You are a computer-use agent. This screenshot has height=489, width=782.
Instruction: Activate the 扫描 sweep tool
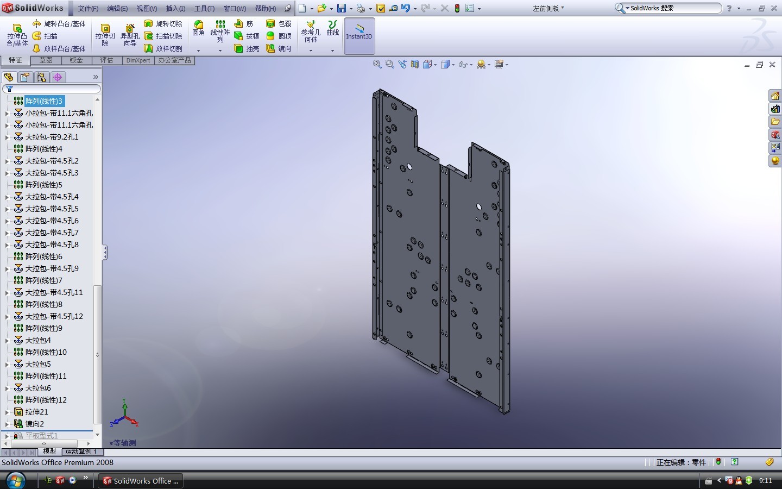[x=45, y=36]
